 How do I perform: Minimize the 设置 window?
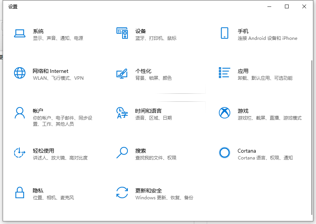[269, 6]
